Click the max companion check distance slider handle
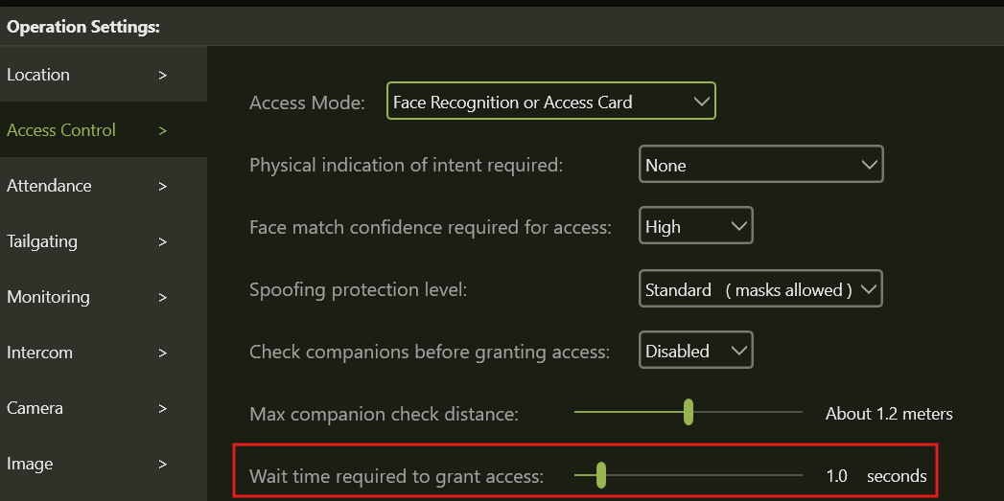Screen dimensions: 1004x501 point(689,413)
